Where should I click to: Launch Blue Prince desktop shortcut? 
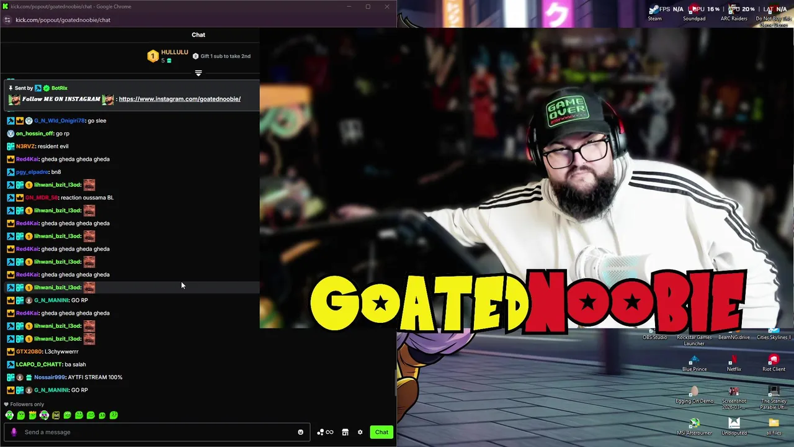[694, 363]
